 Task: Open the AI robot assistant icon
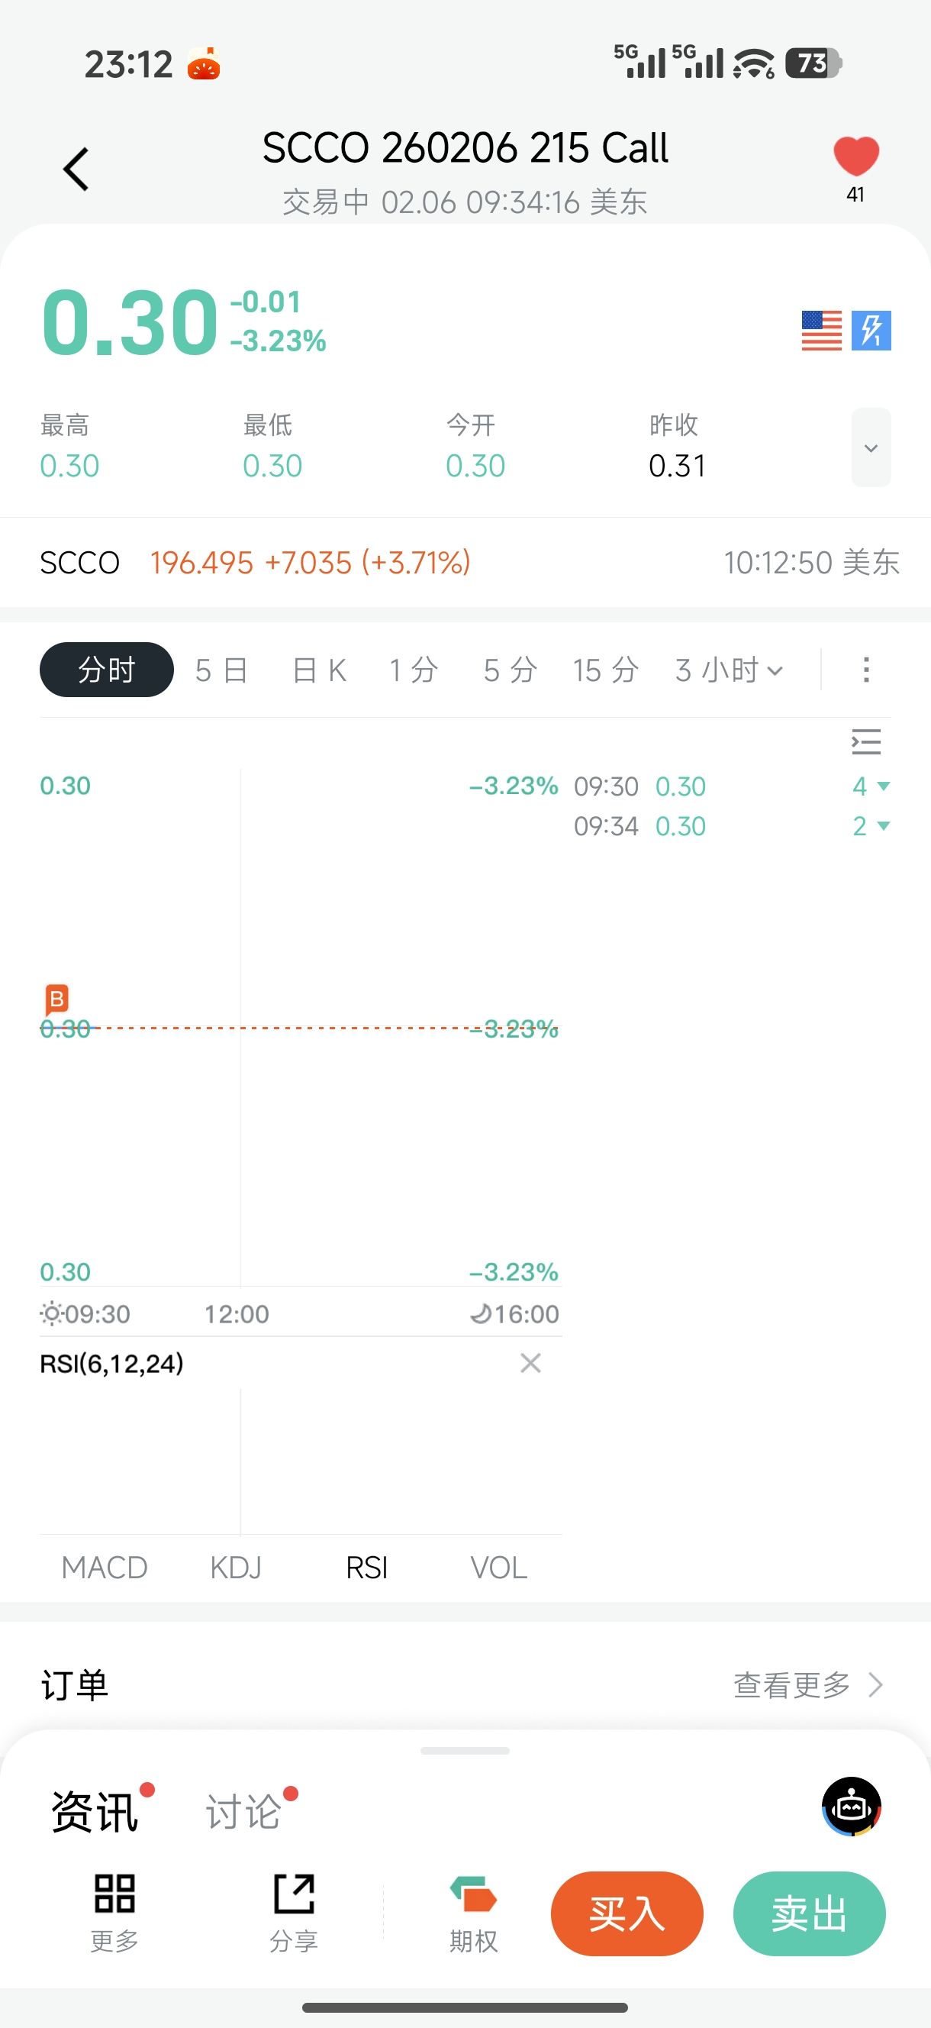point(852,1807)
